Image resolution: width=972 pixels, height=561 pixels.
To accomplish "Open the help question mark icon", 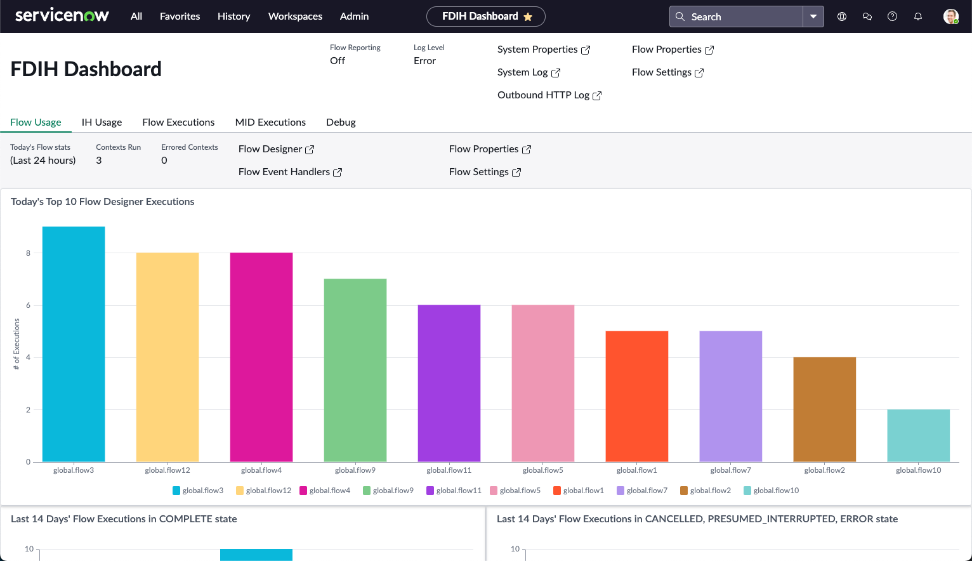I will [x=893, y=16].
